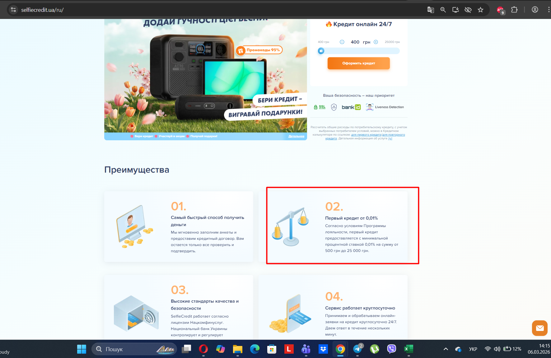
Task: Click the Оформить кредит button
Action: (x=359, y=63)
